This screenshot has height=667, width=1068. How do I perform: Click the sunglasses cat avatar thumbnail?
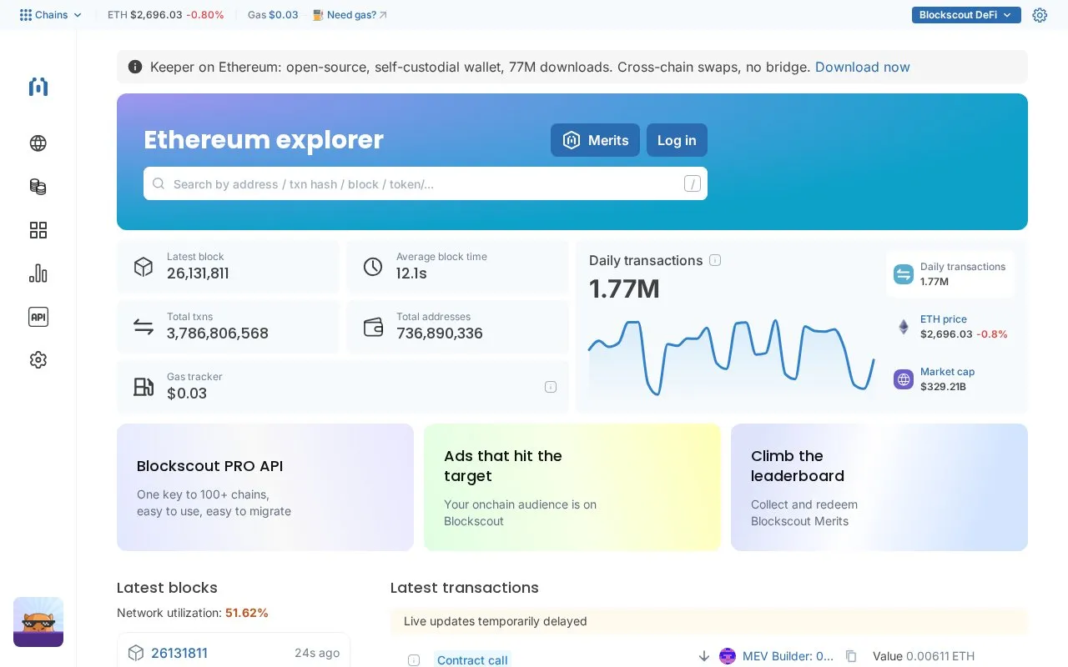pyautogui.click(x=38, y=622)
